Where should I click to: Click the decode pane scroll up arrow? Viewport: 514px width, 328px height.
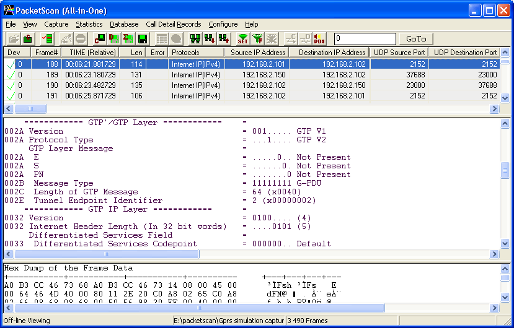tap(505, 123)
